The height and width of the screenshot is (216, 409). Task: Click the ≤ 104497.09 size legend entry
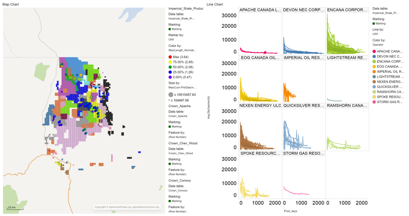coord(179,100)
